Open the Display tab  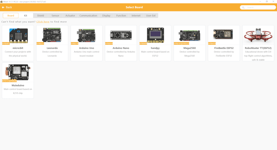click(106, 15)
